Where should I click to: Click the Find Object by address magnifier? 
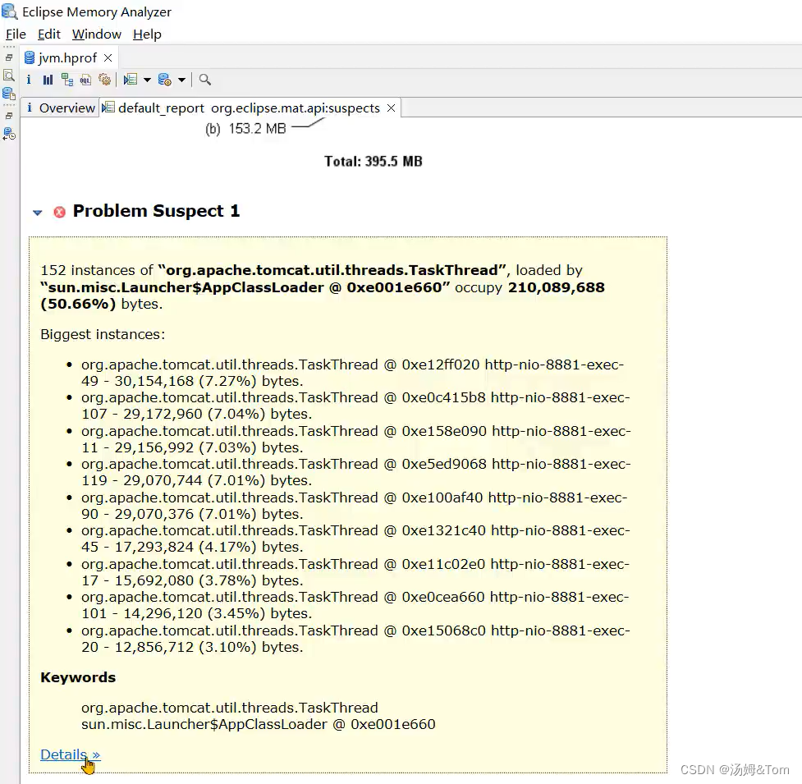point(204,80)
